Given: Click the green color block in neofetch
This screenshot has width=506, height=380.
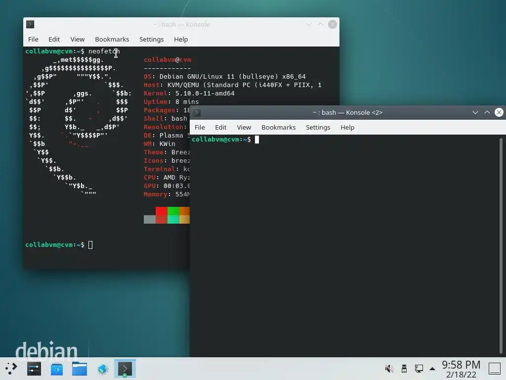Looking at the screenshot, I should click(x=173, y=211).
